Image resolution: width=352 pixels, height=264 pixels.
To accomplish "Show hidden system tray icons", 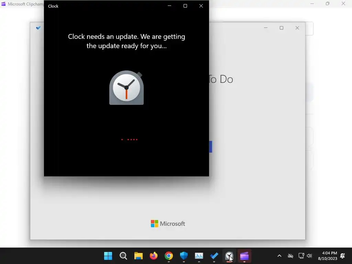I will pos(279,256).
